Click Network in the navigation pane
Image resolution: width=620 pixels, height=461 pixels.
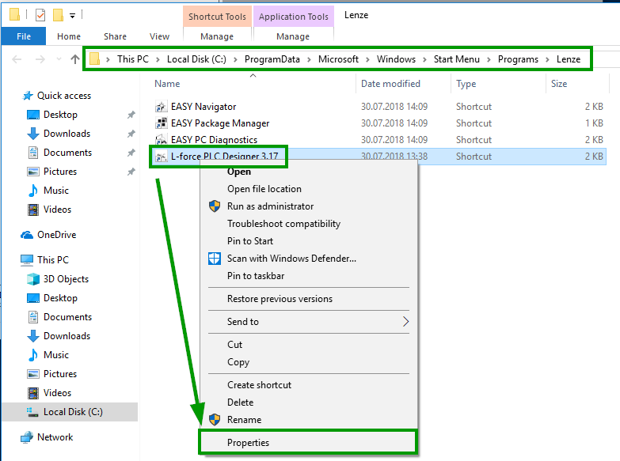click(x=55, y=437)
